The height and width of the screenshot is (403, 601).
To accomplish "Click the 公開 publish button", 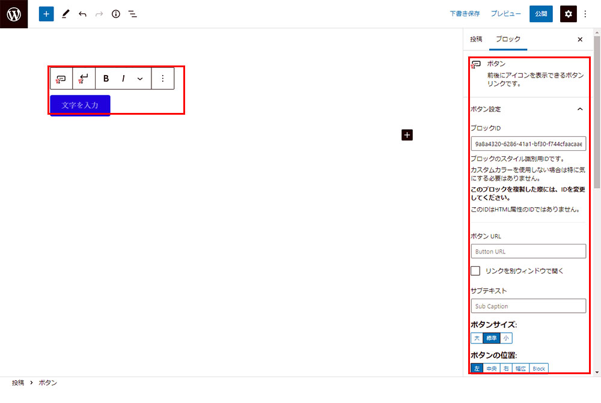I will [540, 14].
